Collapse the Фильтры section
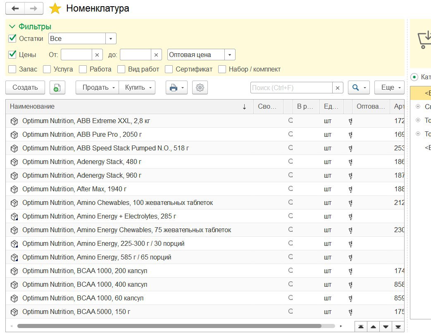This screenshot has height=333, width=431. 12,27
